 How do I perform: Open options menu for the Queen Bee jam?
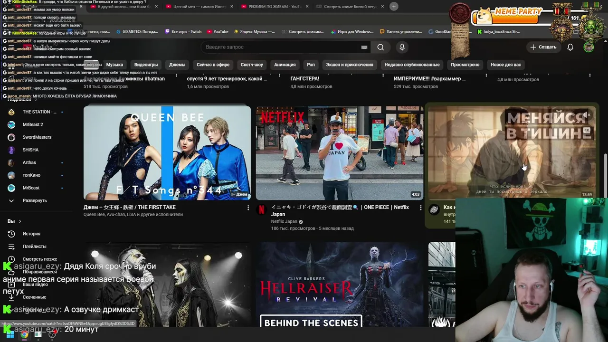(248, 208)
